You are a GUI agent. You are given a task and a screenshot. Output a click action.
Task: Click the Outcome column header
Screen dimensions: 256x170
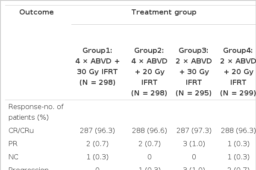(x=36, y=12)
